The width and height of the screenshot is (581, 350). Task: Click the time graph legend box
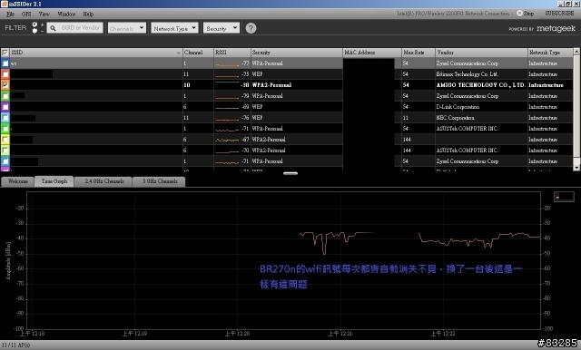click(x=564, y=197)
